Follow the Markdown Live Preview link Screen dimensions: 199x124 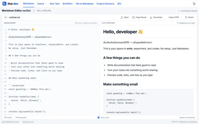[188, 122]
